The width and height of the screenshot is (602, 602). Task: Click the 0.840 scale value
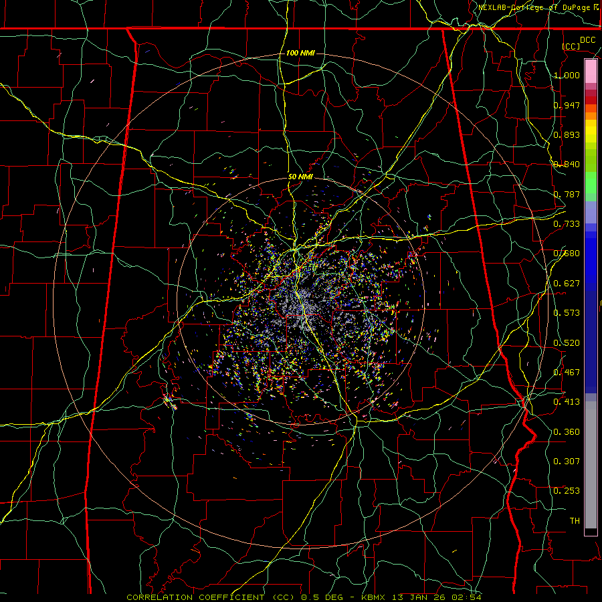pyautogui.click(x=567, y=165)
